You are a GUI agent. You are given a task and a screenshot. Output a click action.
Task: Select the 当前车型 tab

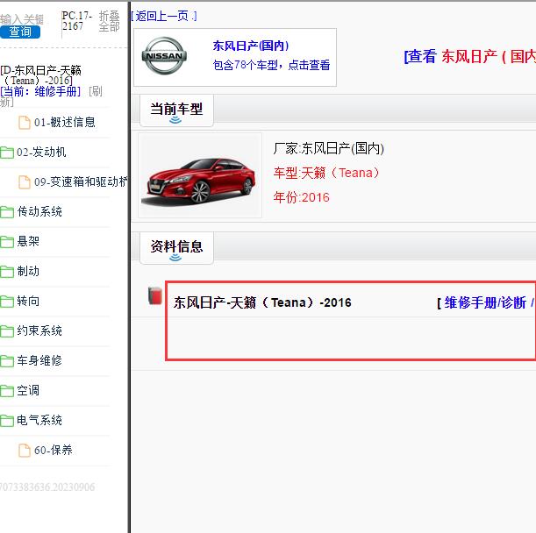[x=176, y=110]
